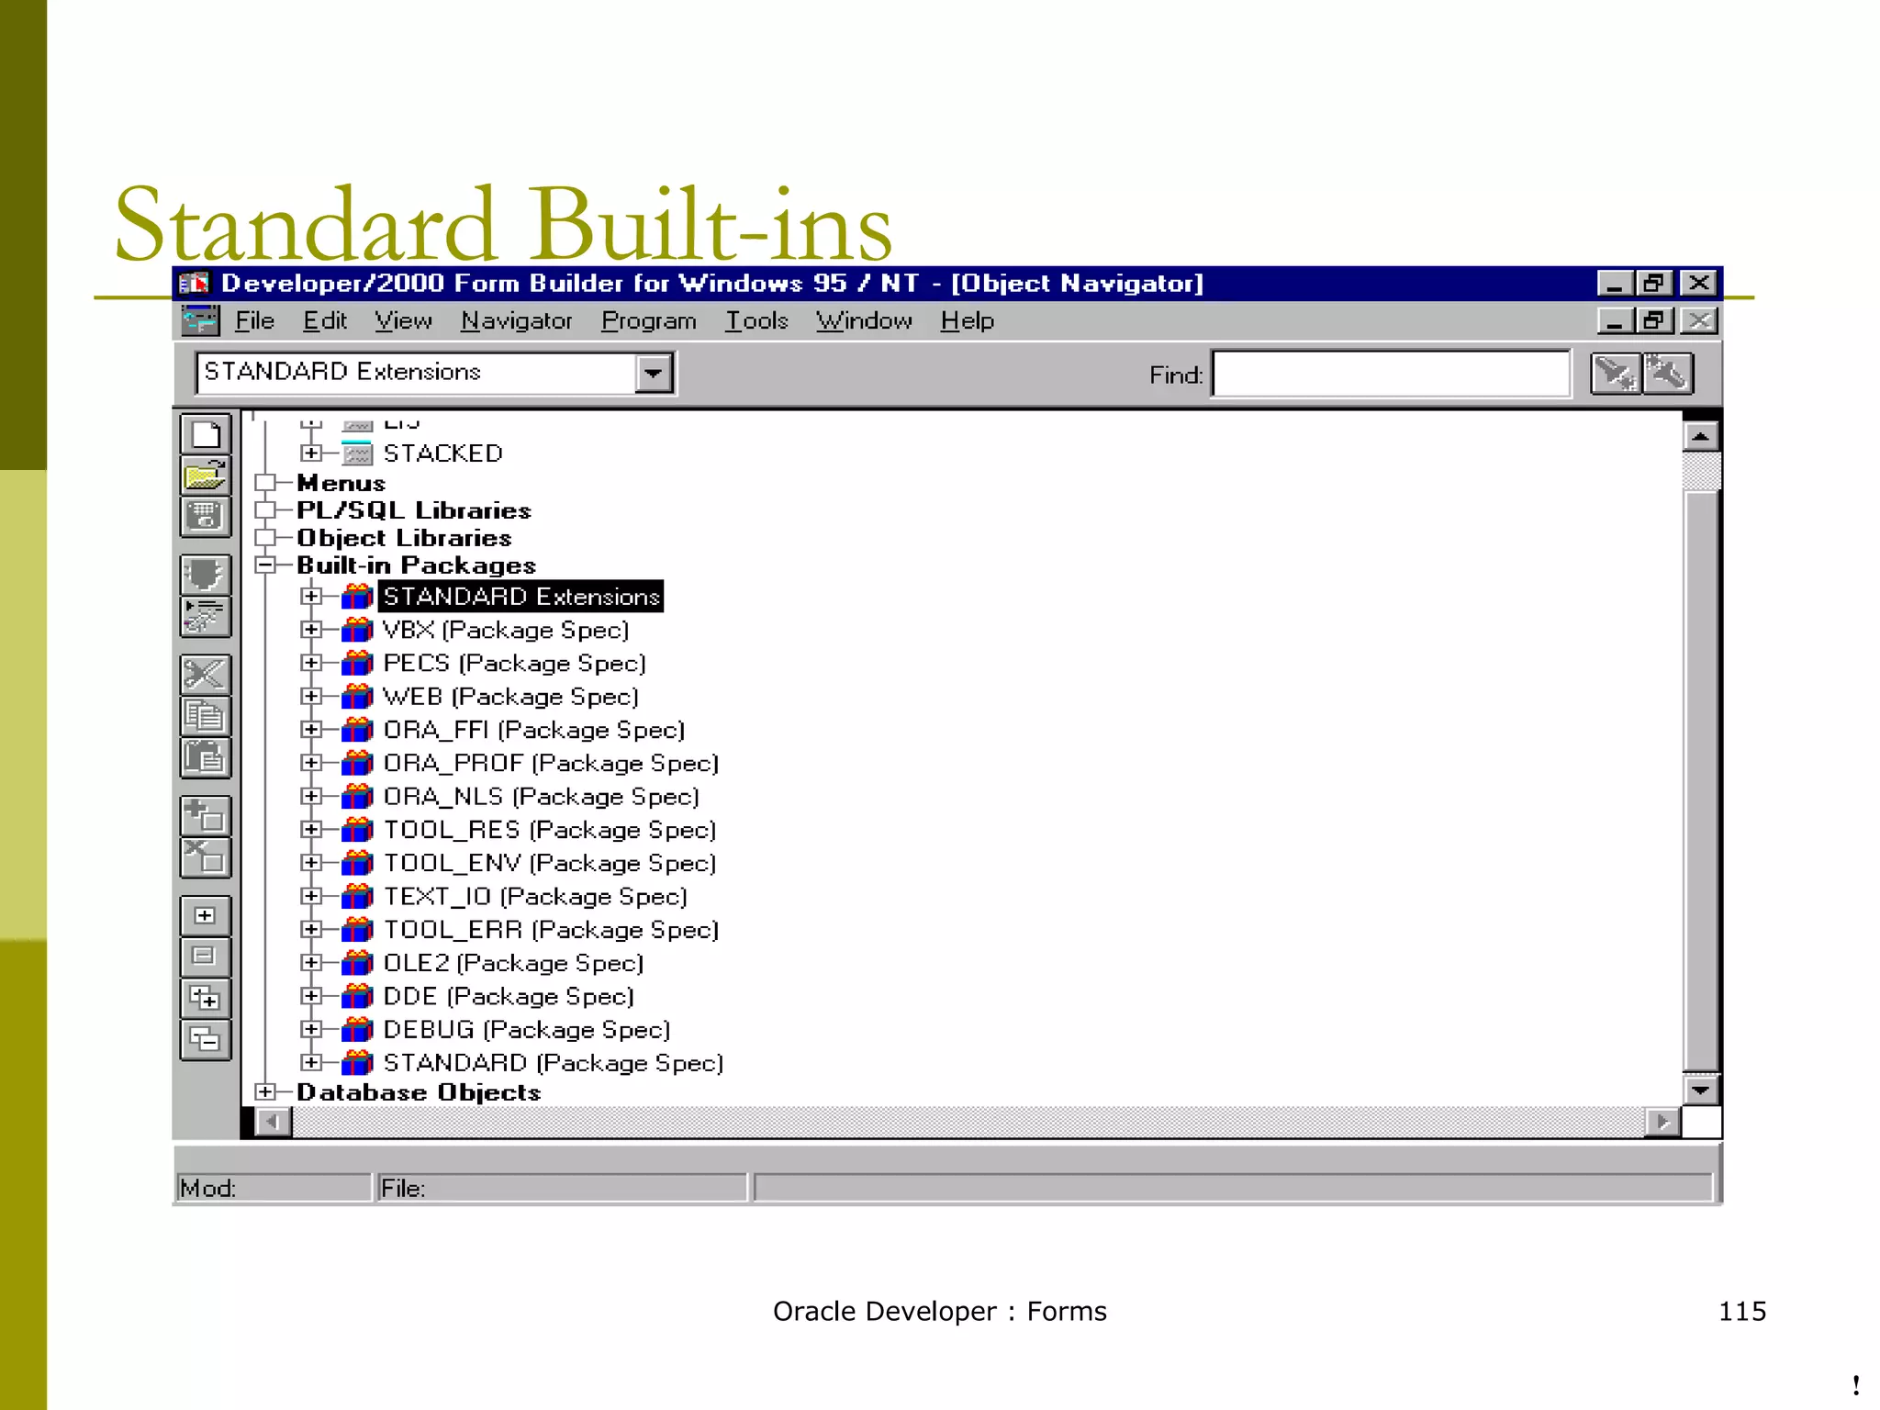Viewport: 1880px width, 1410px height.
Task: Select TOOL_ENV (Package Spec) entry
Action: (x=550, y=863)
